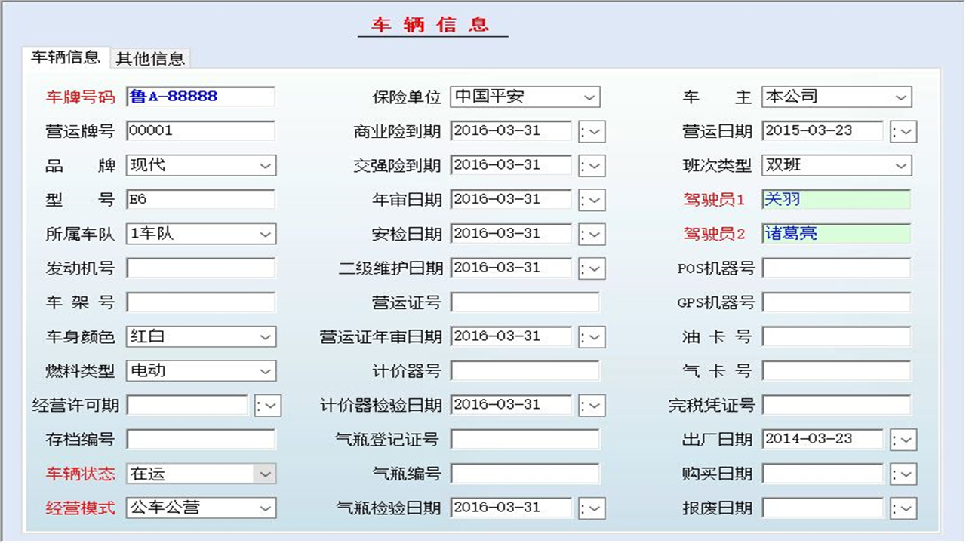
Task: Open the 保险单位 dropdown list
Action: (x=590, y=97)
